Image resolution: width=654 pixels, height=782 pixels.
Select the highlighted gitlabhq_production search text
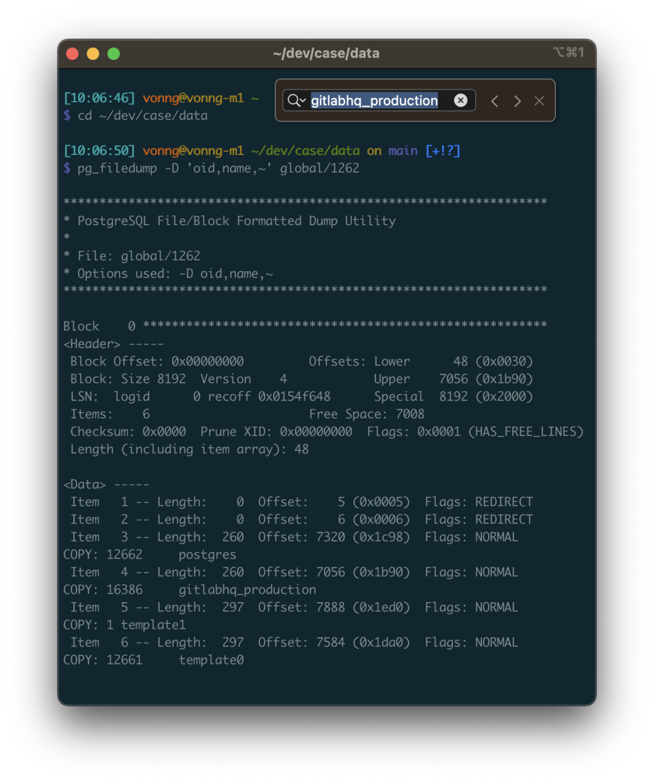(374, 100)
